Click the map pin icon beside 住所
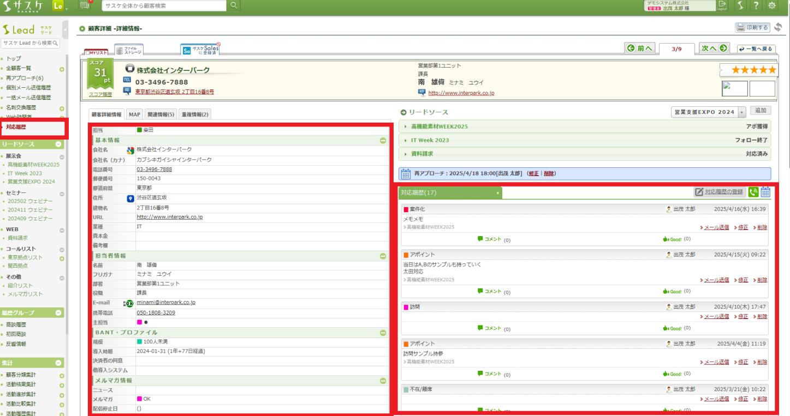The width and height of the screenshot is (790, 416). (130, 198)
